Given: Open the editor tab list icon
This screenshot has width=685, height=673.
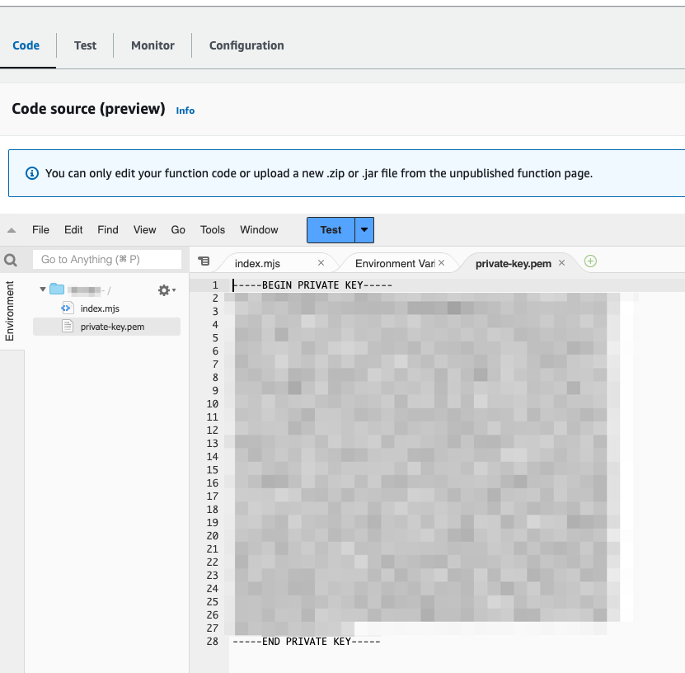Looking at the screenshot, I should 204,261.
